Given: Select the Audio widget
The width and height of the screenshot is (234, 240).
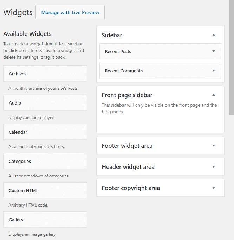Looking at the screenshot, I should 45,103.
